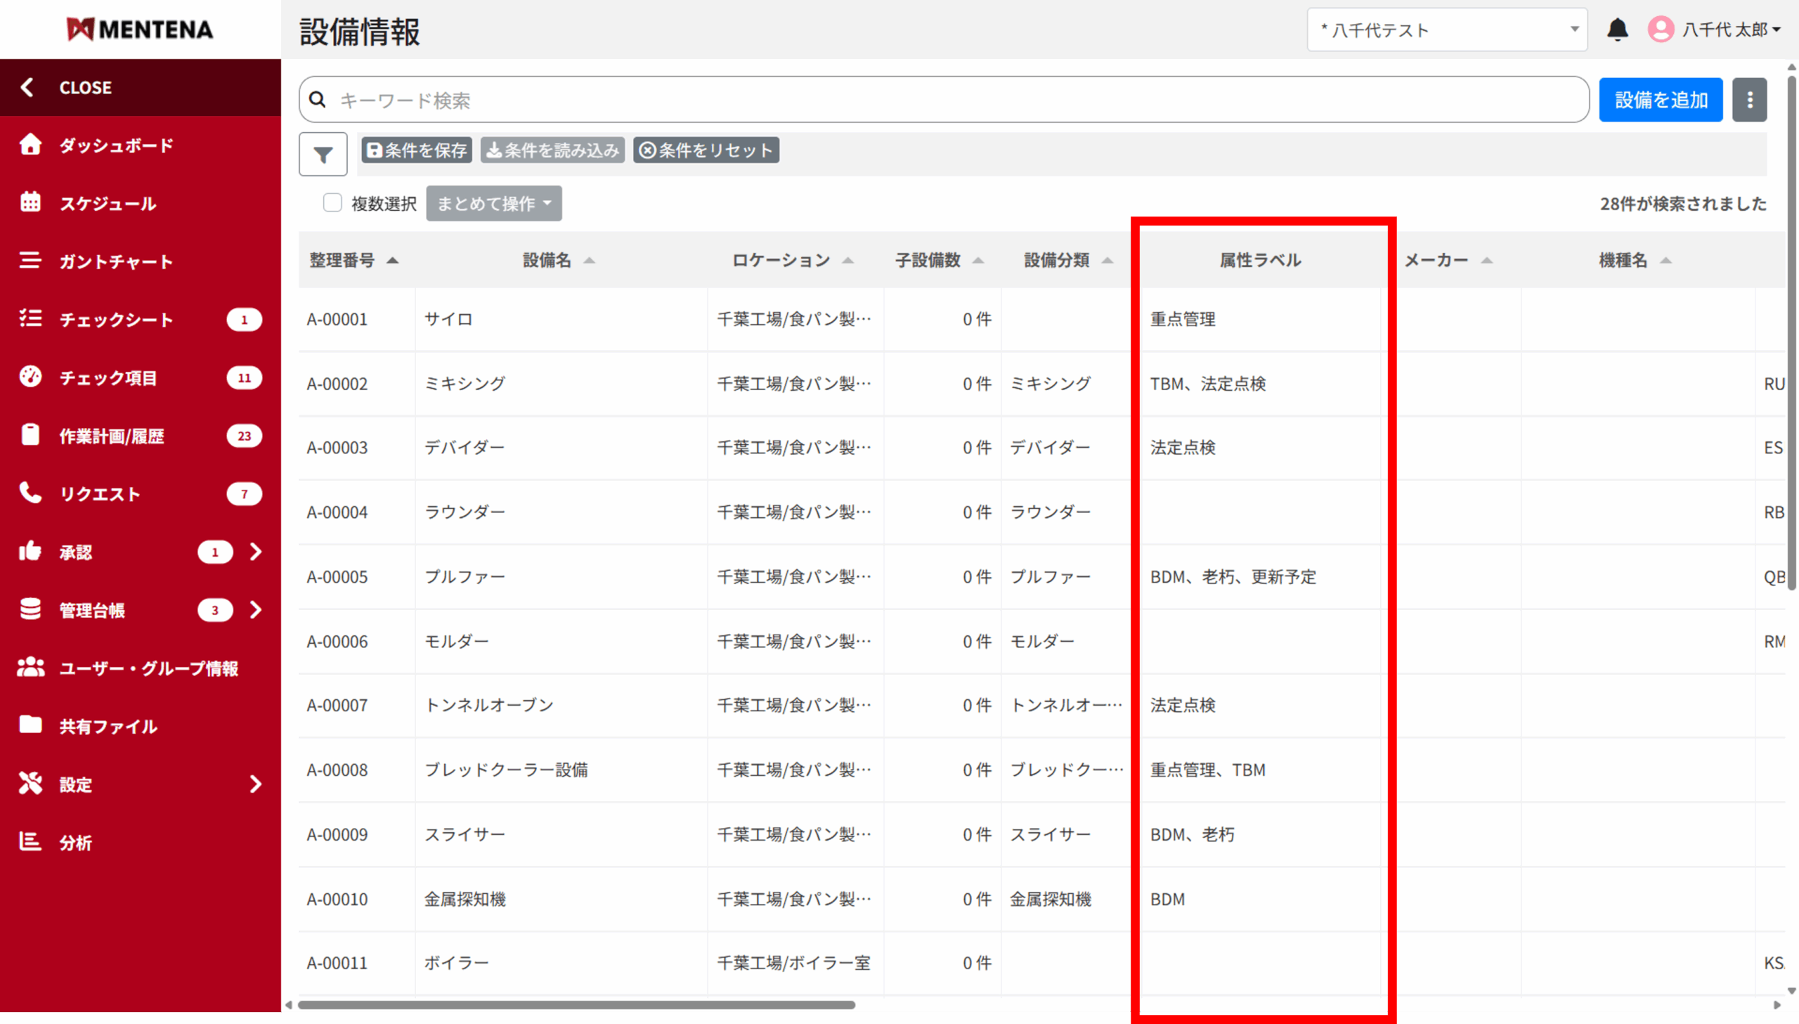The image size is (1799, 1024).
Task: Click the three-dot more options button
Action: click(x=1749, y=100)
